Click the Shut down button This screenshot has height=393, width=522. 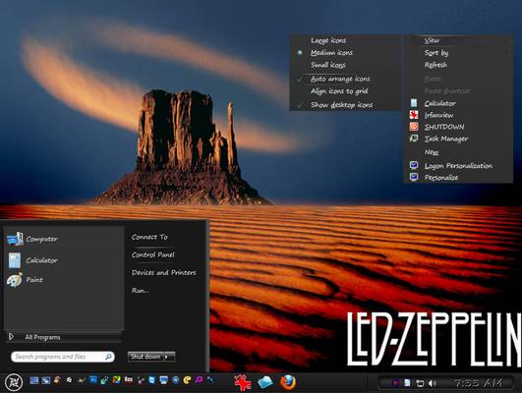145,357
